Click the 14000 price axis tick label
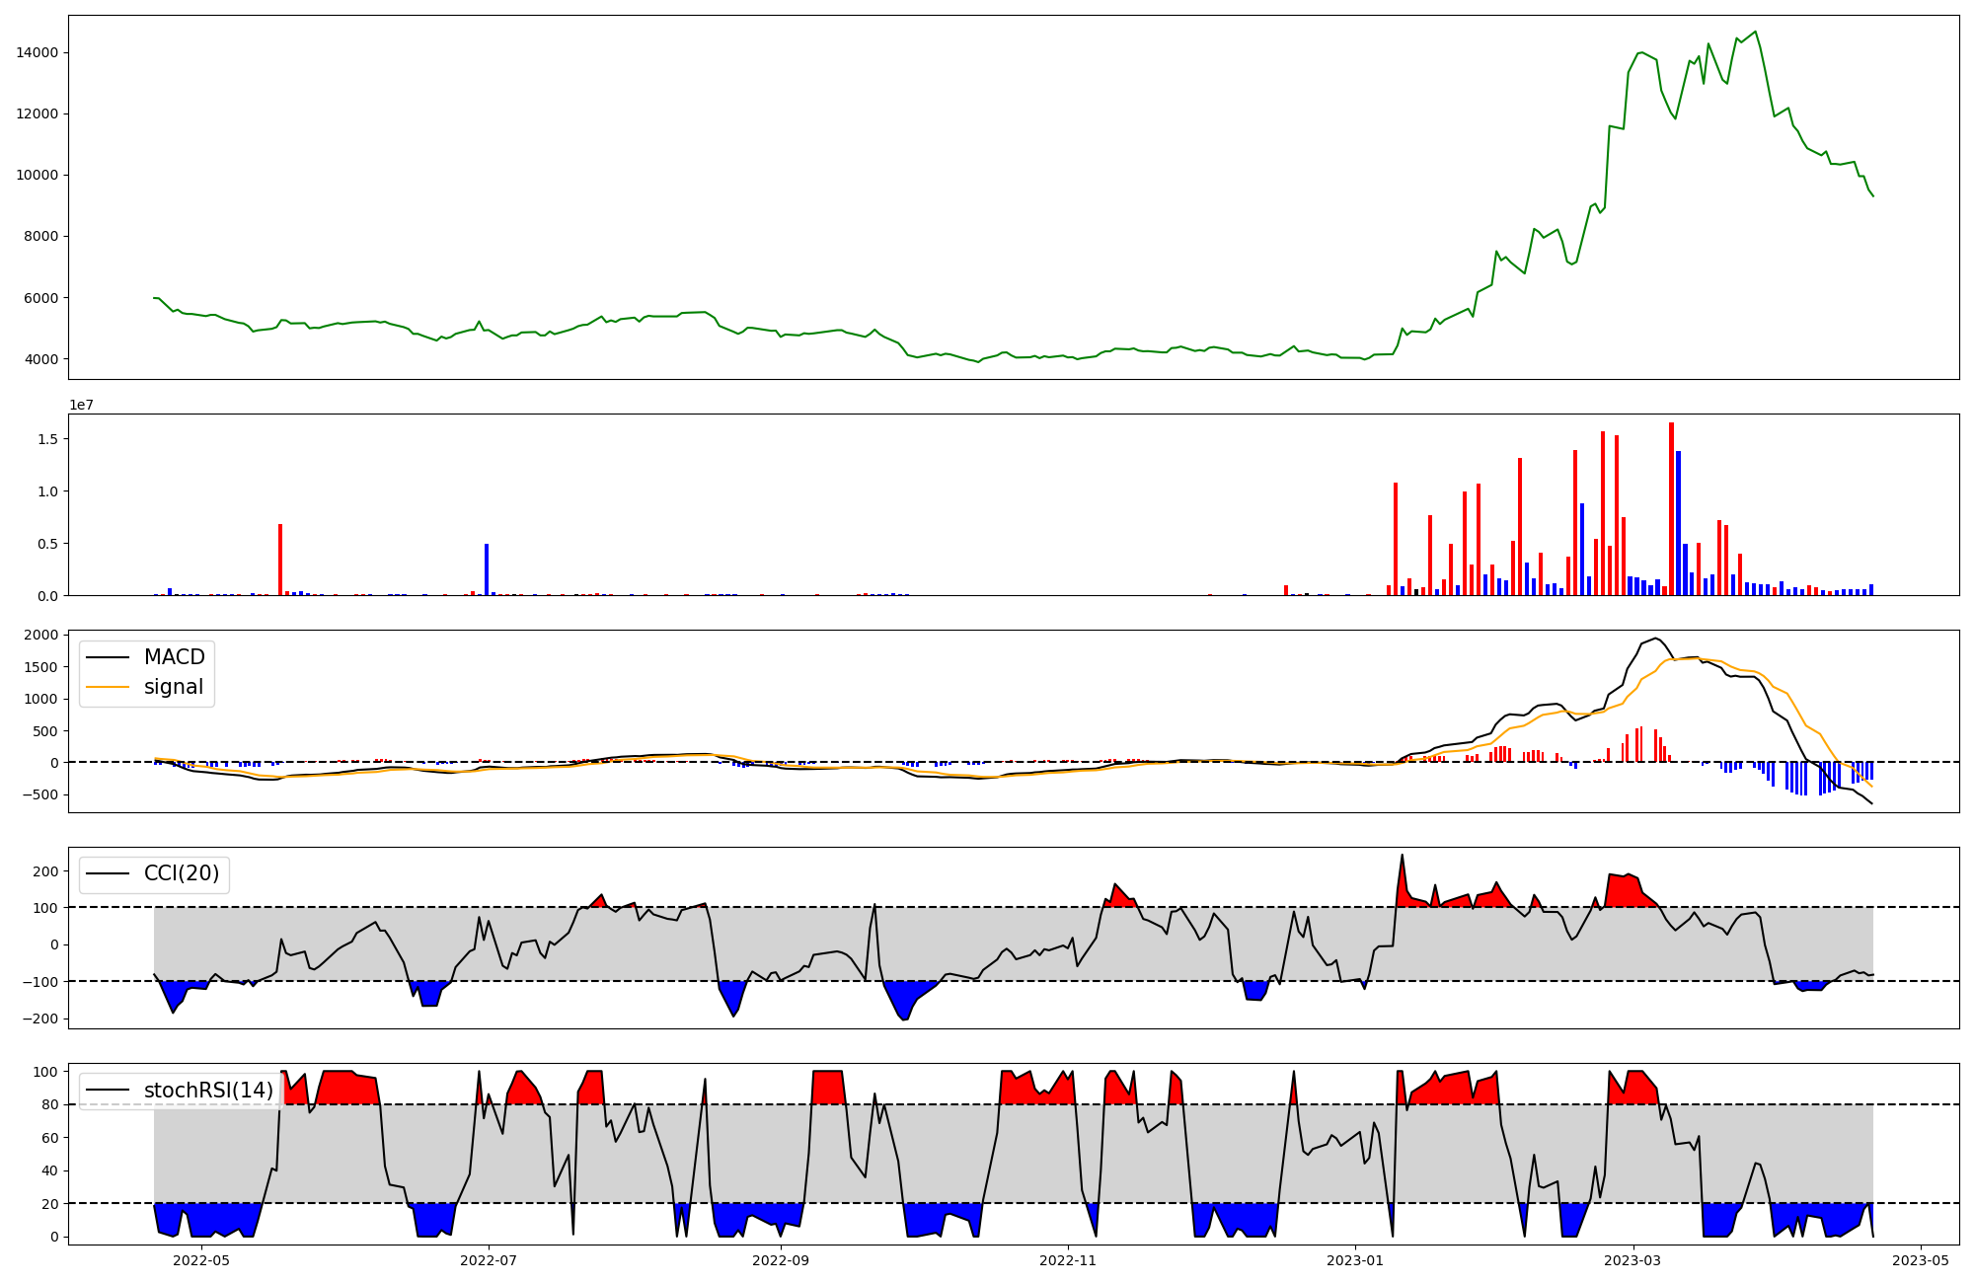Image resolution: width=1974 pixels, height=1283 pixels. (x=38, y=52)
